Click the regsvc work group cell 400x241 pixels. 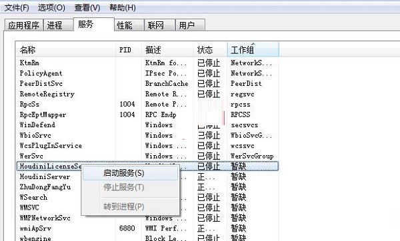tap(243, 94)
